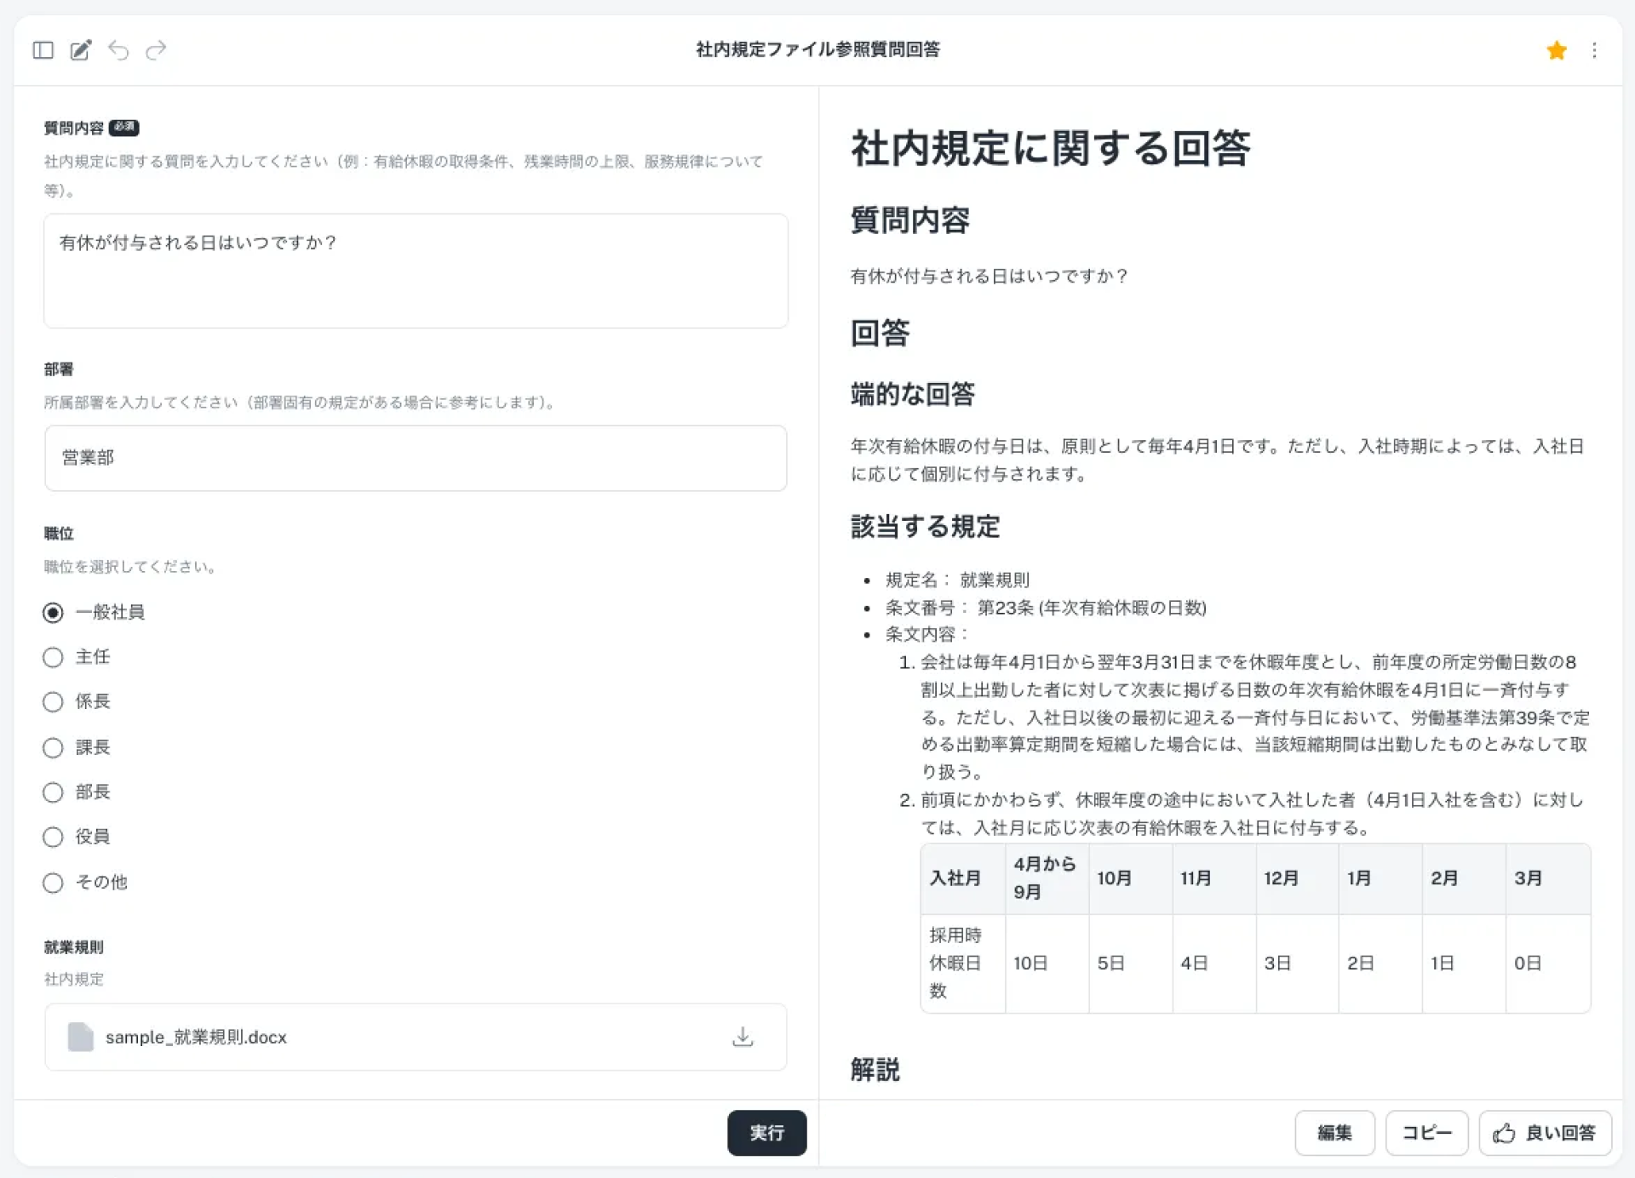The height and width of the screenshot is (1178, 1635).
Task: Download sample_就業規則.docx via download icon
Action: tap(743, 1036)
